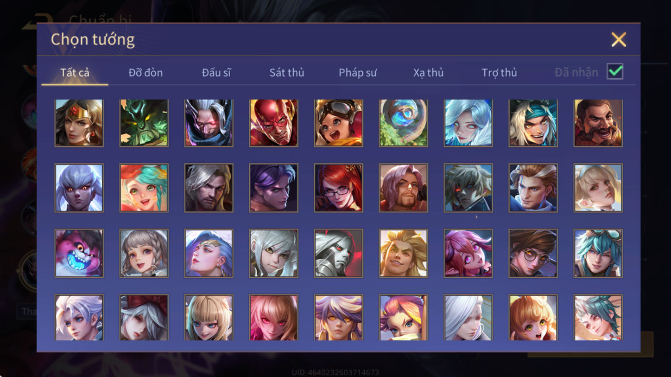Switch to the Đỡ đòn tab
Viewport: 671px width, 377px height.
tap(146, 72)
